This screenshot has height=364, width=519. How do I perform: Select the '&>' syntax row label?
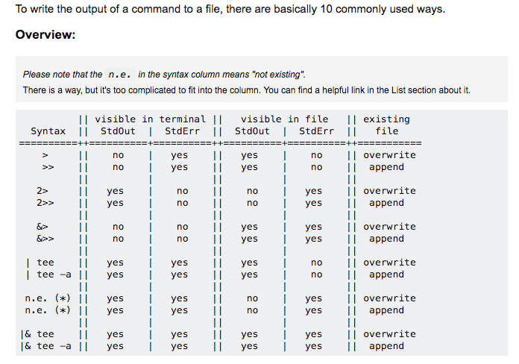(x=42, y=227)
